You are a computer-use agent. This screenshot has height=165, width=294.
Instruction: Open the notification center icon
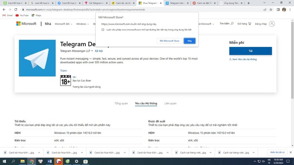[x=288, y=161]
